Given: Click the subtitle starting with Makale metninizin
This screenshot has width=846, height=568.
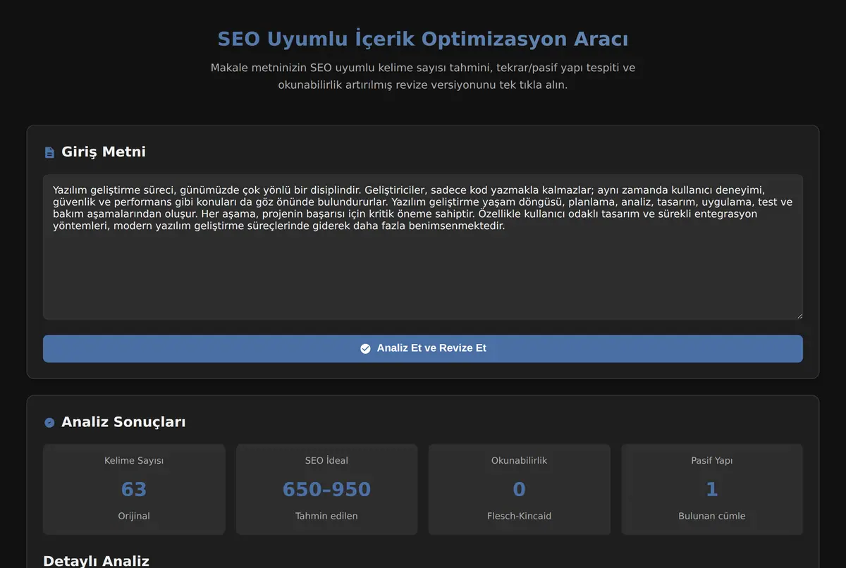Looking at the screenshot, I should [423, 76].
